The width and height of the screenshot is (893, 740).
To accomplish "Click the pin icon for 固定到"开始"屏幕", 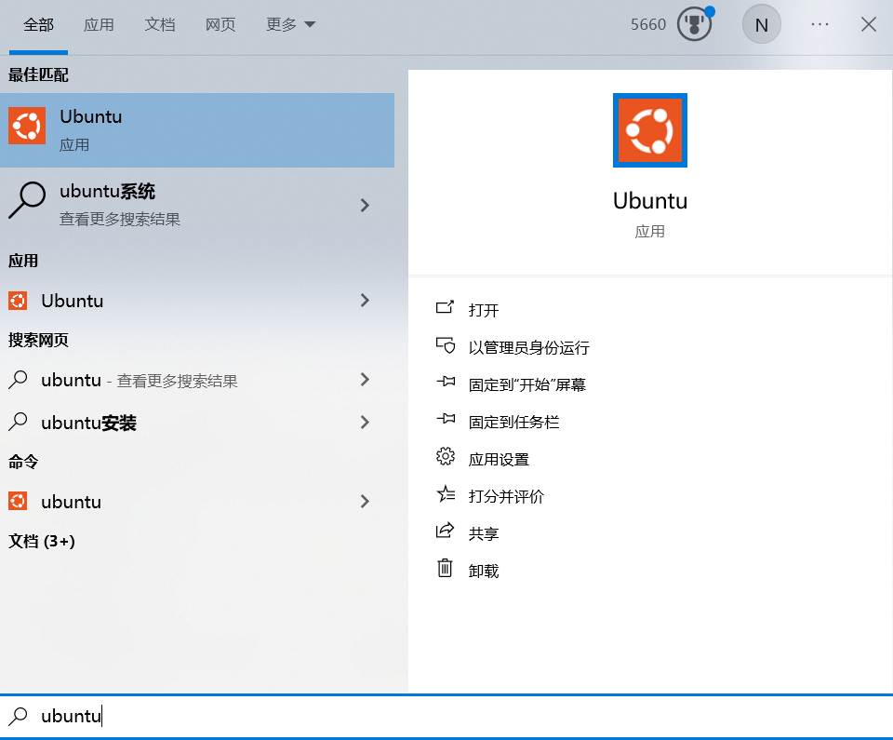I will (446, 382).
